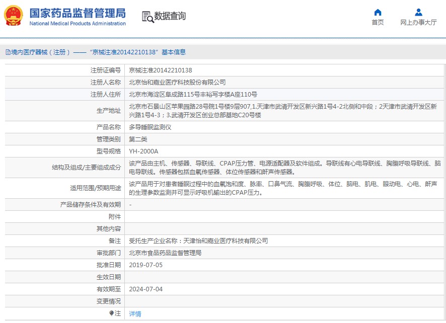Click the document icon before 境内医疗器械

point(8,52)
